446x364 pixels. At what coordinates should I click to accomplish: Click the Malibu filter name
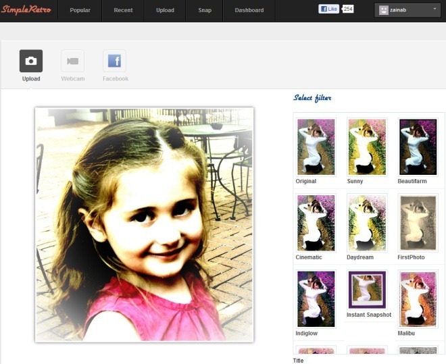pyautogui.click(x=406, y=333)
